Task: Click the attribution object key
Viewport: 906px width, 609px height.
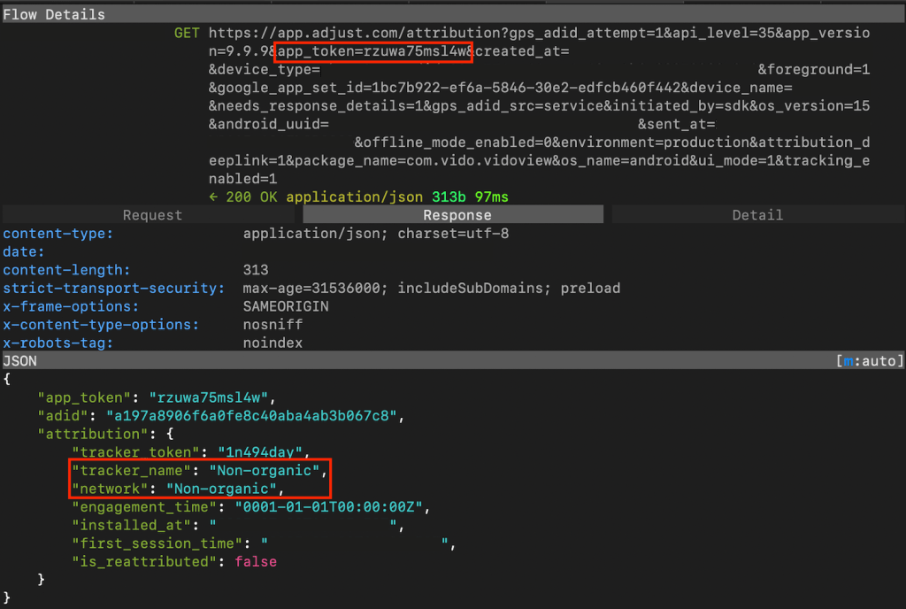Action: 88,434
